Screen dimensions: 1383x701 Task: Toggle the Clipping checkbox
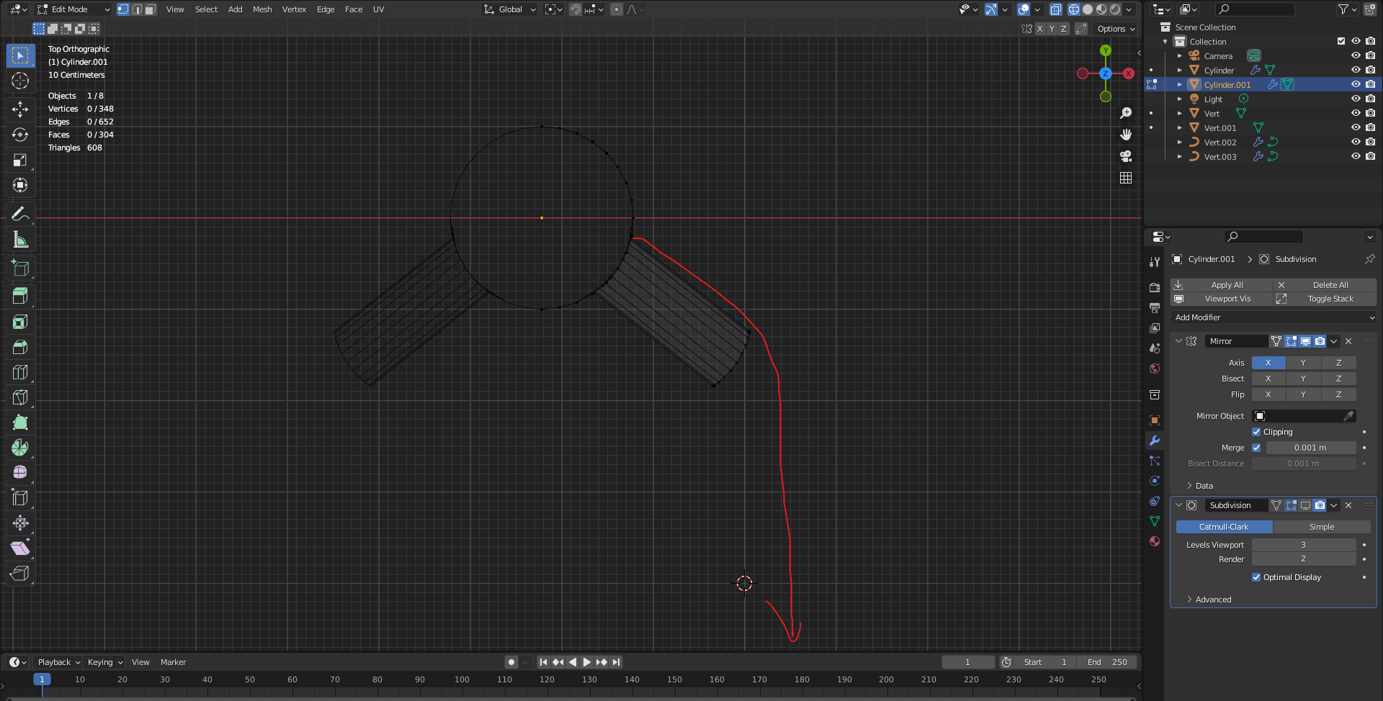pos(1256,432)
